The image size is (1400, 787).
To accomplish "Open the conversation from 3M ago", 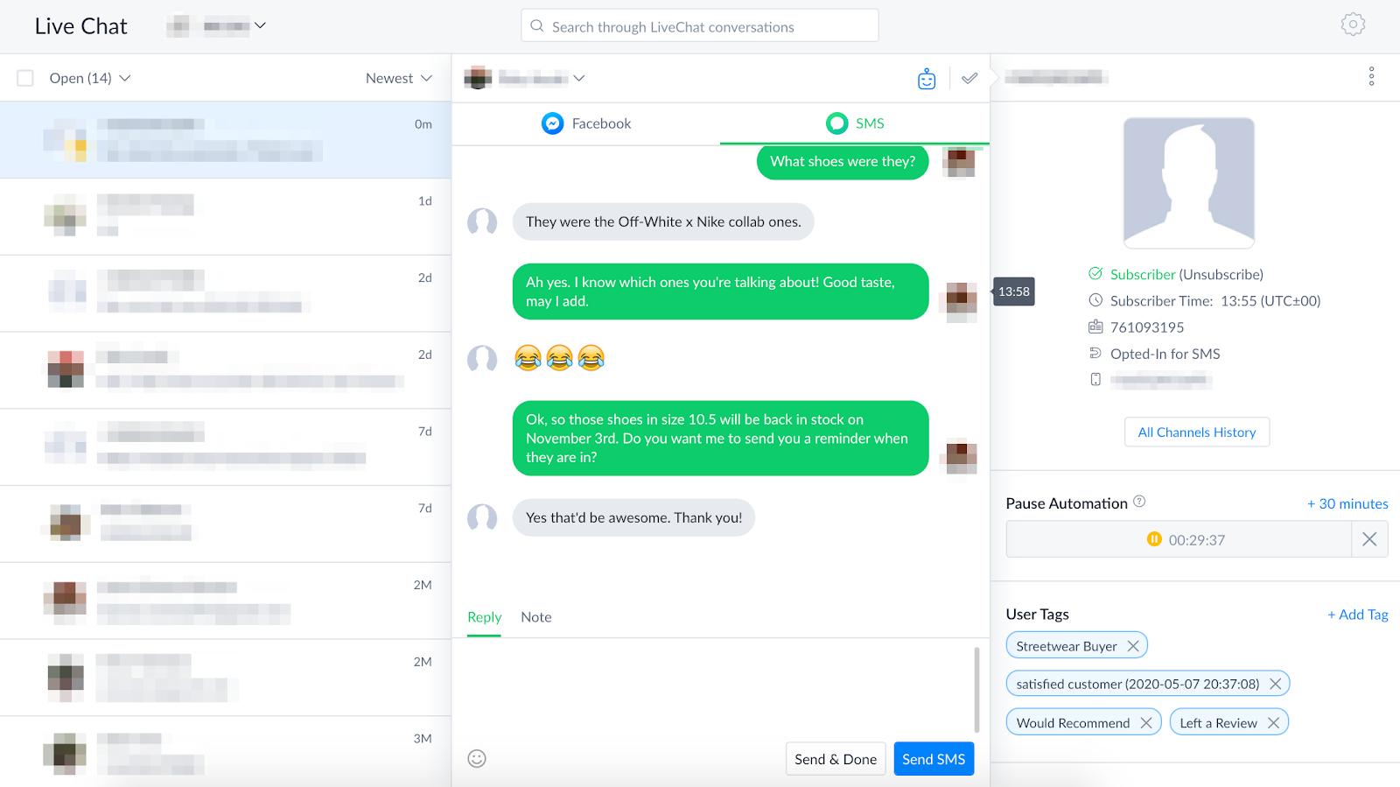I will (x=226, y=752).
